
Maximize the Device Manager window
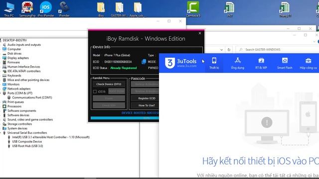point(169,21)
